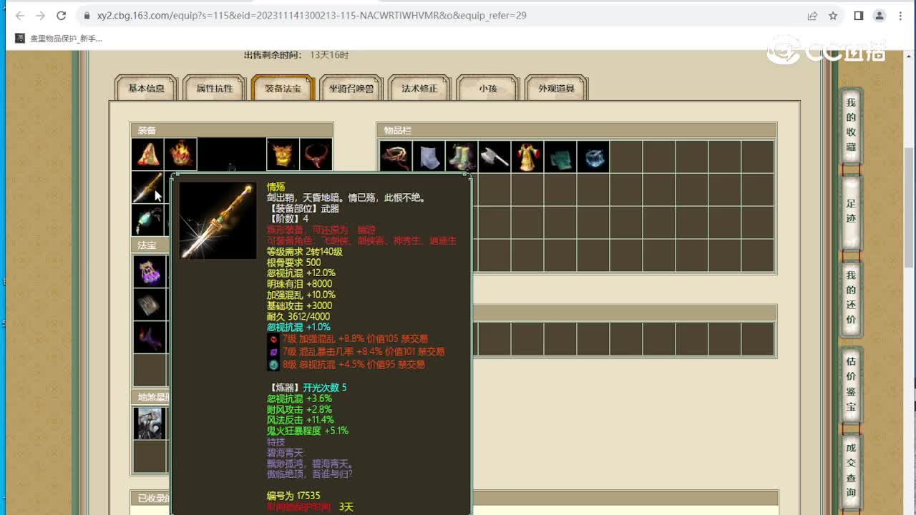View site information lock icon
The image size is (916, 515).
pos(86,15)
